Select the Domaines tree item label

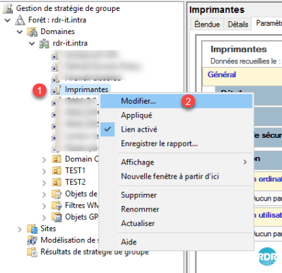pyautogui.click(x=57, y=31)
